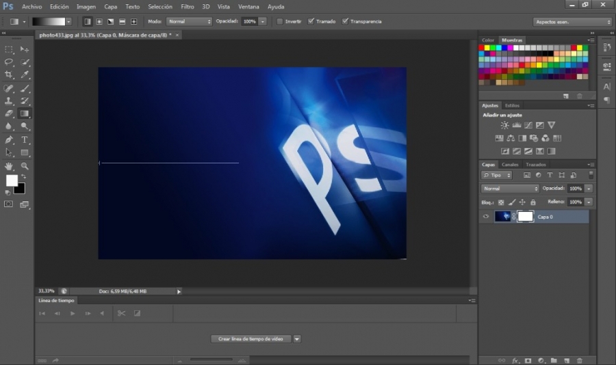
Task: Toggle lock image pixels
Action: [x=511, y=202]
